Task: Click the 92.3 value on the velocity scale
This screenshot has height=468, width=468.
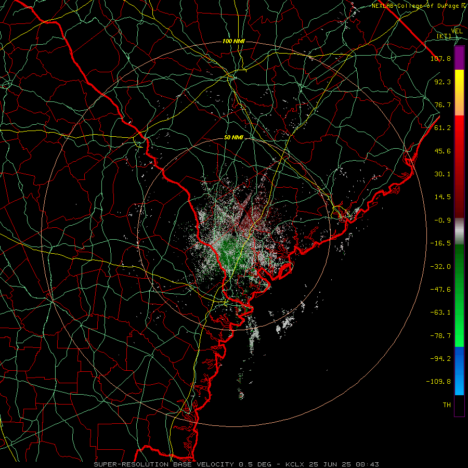Action: click(x=443, y=82)
